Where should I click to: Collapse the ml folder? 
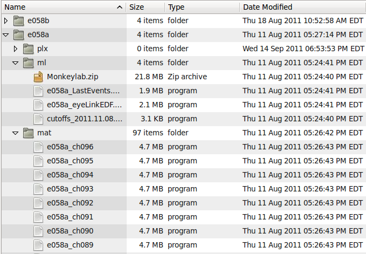(x=16, y=63)
